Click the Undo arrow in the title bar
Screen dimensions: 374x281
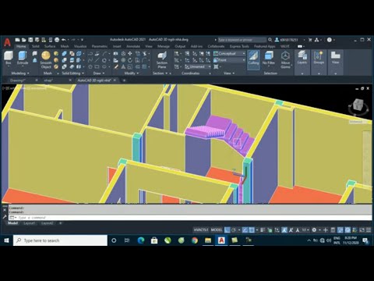(64, 40)
